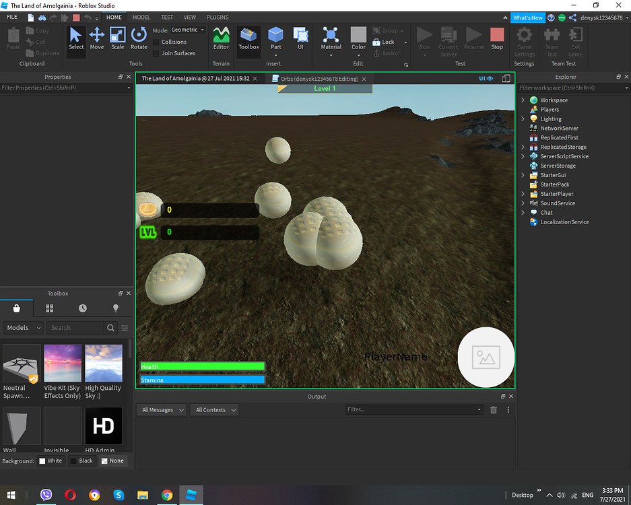Pick the Rotate tool

pos(139,39)
